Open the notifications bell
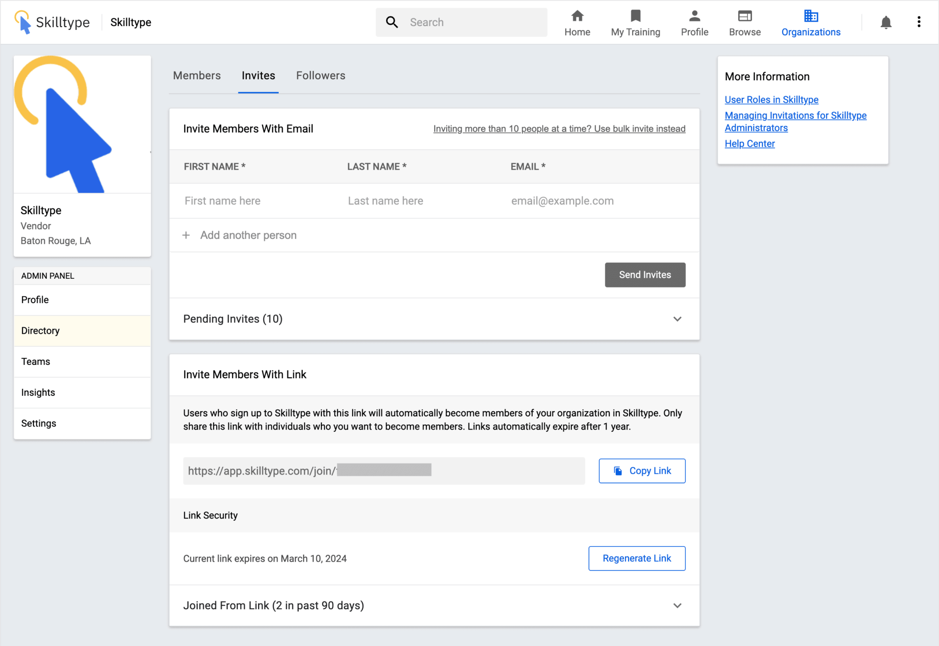This screenshot has width=939, height=646. pyautogui.click(x=886, y=22)
